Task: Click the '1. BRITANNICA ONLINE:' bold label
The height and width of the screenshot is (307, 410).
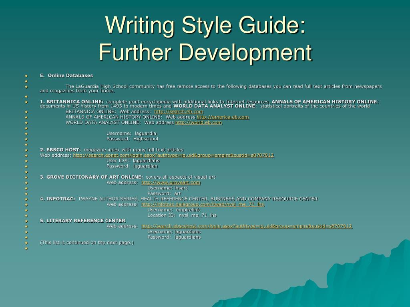Action: (72, 102)
